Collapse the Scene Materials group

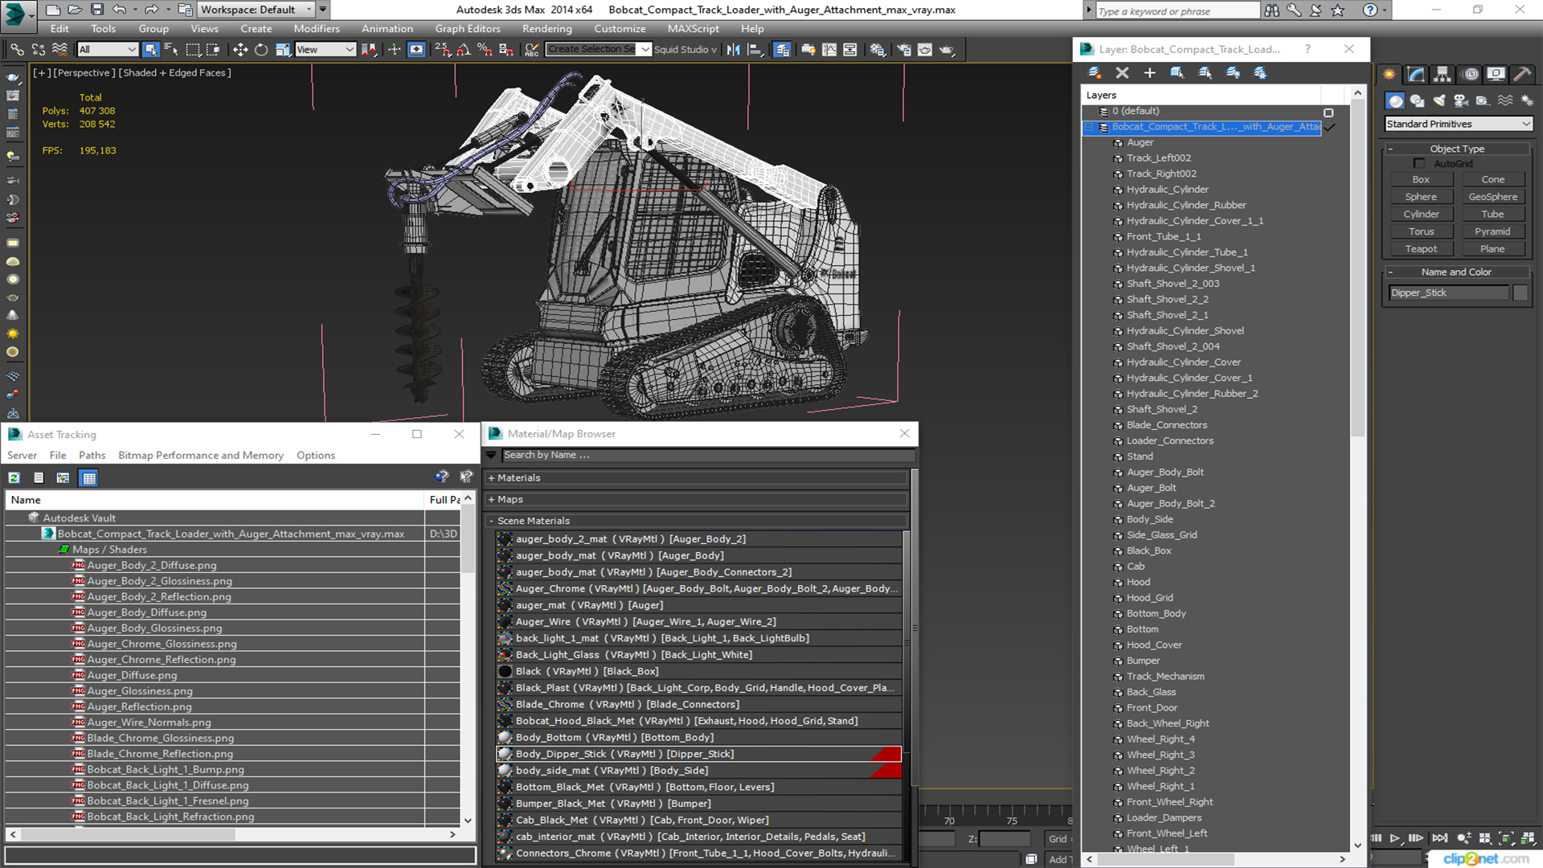[696, 521]
